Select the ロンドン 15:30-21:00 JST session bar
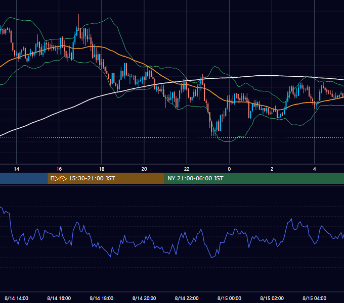 coord(106,178)
